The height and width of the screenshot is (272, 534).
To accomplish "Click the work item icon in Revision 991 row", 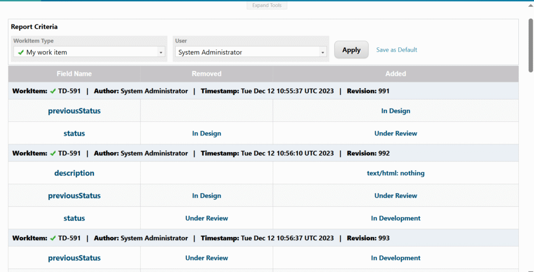I will coord(53,91).
